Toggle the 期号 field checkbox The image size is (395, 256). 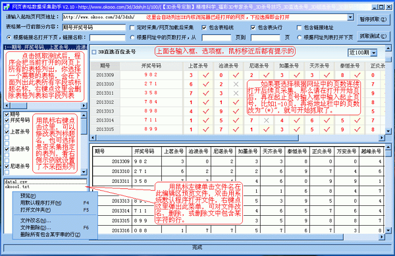click(x=7, y=115)
